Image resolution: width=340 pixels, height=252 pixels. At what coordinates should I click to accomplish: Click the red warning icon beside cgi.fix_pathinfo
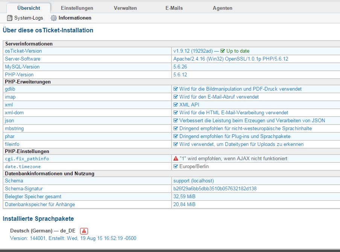point(176,159)
